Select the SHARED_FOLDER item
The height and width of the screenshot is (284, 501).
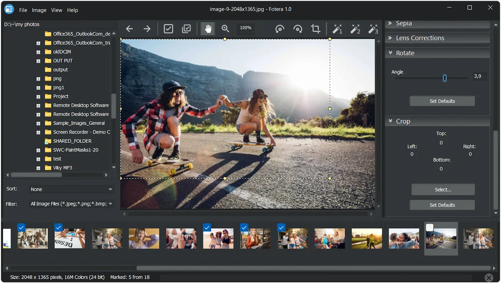(72, 141)
